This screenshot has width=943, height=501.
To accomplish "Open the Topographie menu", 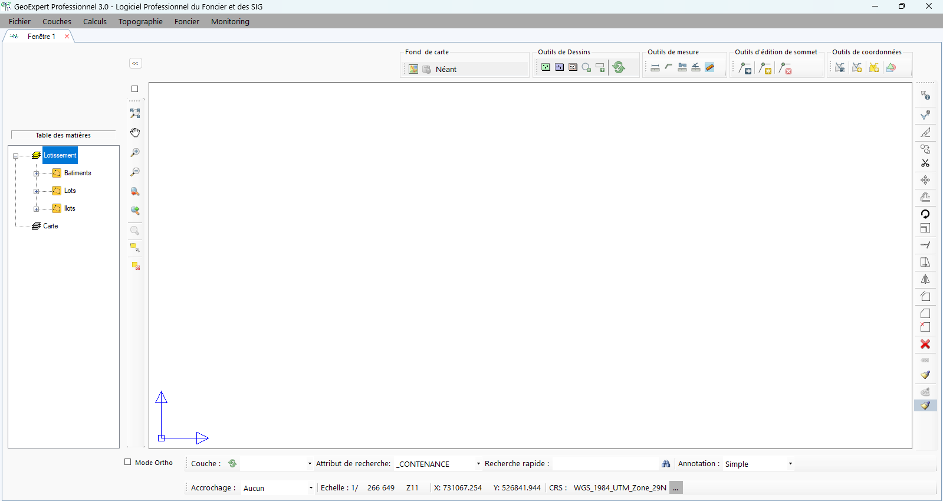I will [x=140, y=22].
